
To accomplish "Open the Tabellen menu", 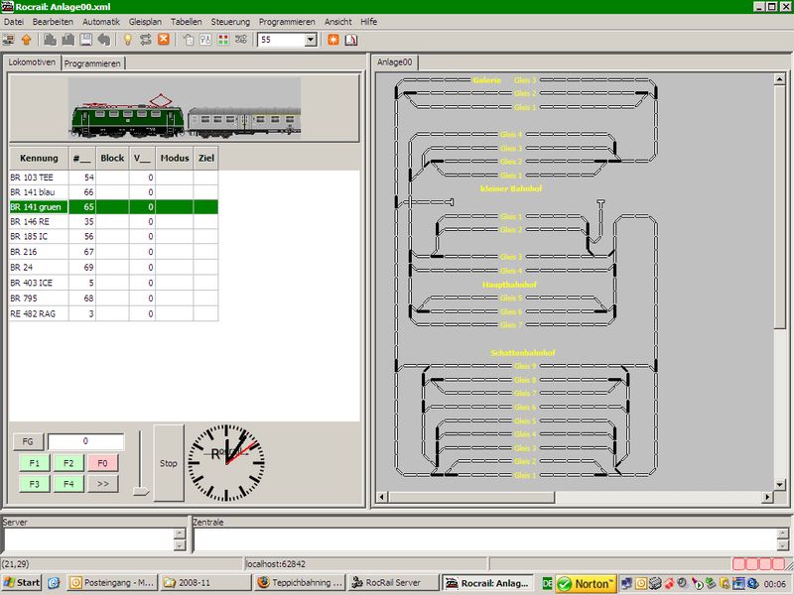I will pos(187,22).
